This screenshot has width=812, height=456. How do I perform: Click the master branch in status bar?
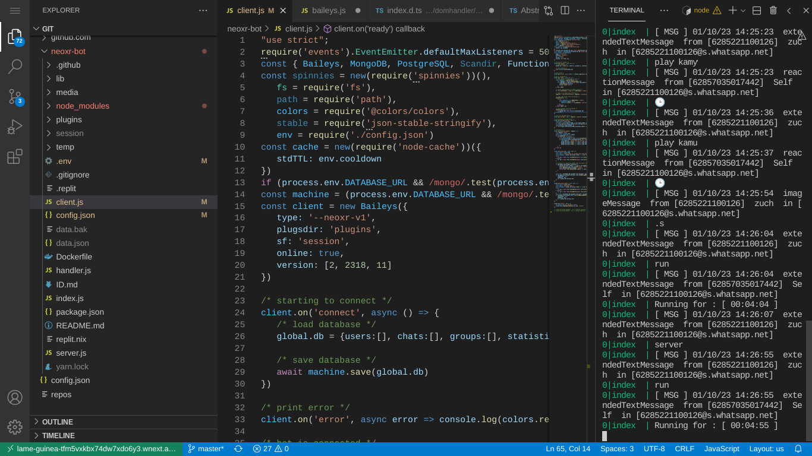[x=206, y=449]
